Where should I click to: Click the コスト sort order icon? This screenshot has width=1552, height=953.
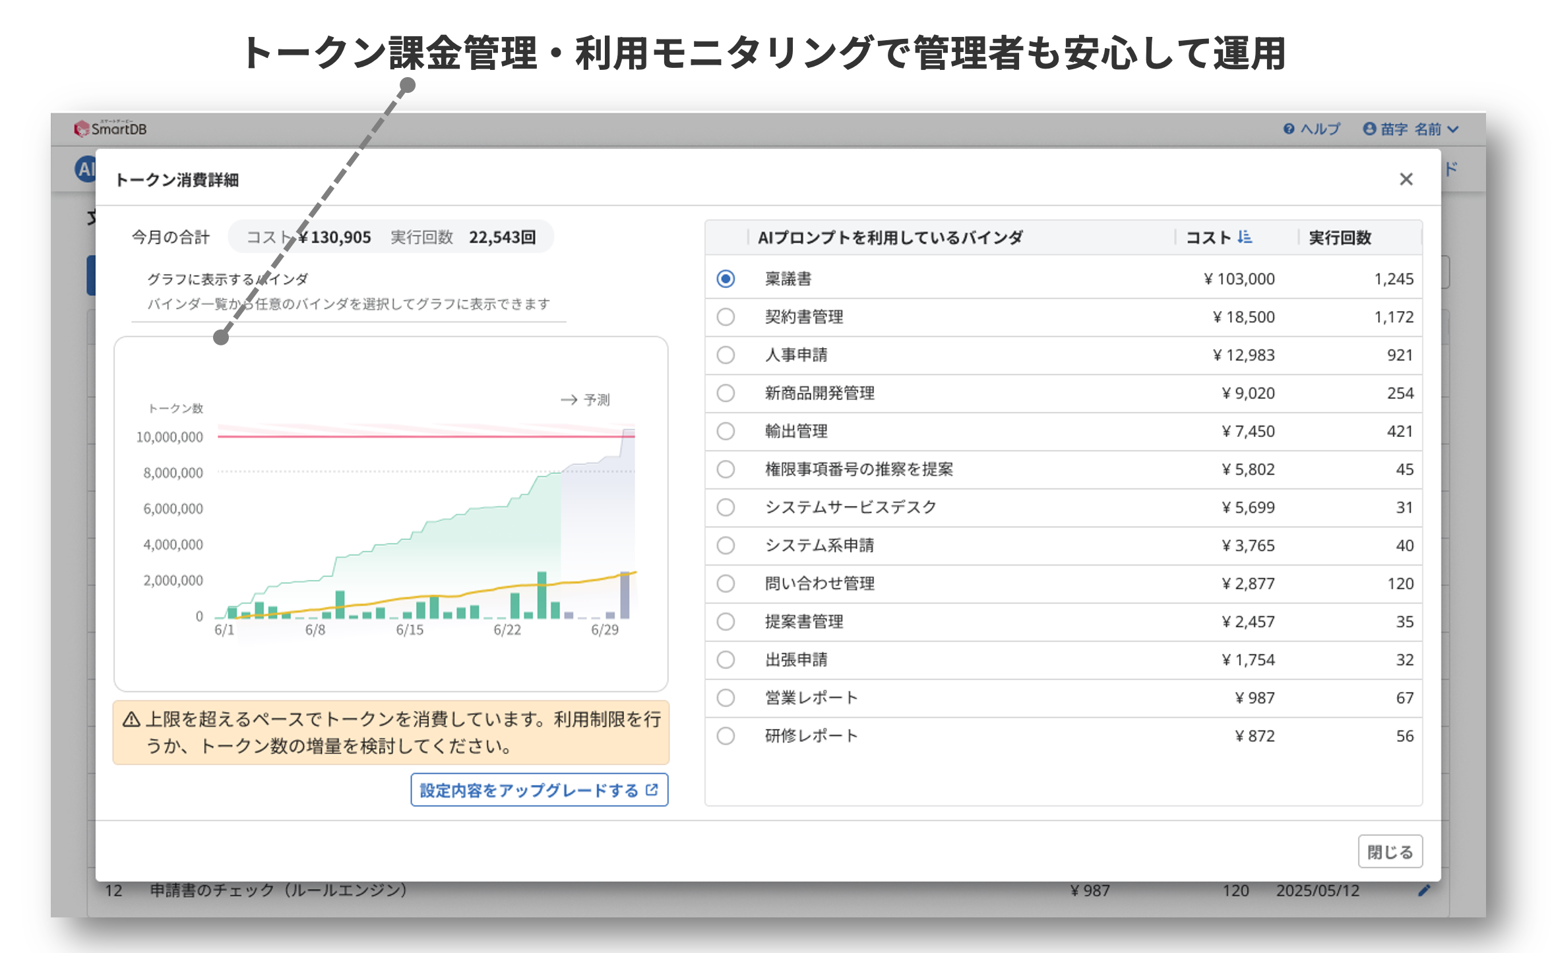click(1244, 237)
